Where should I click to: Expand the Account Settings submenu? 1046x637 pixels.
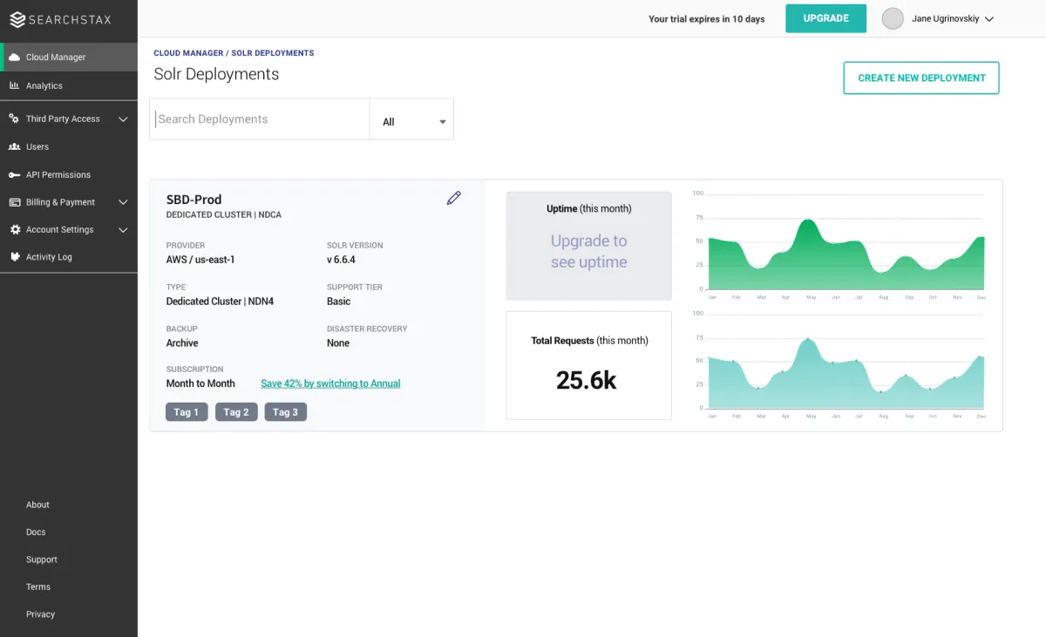click(x=123, y=230)
